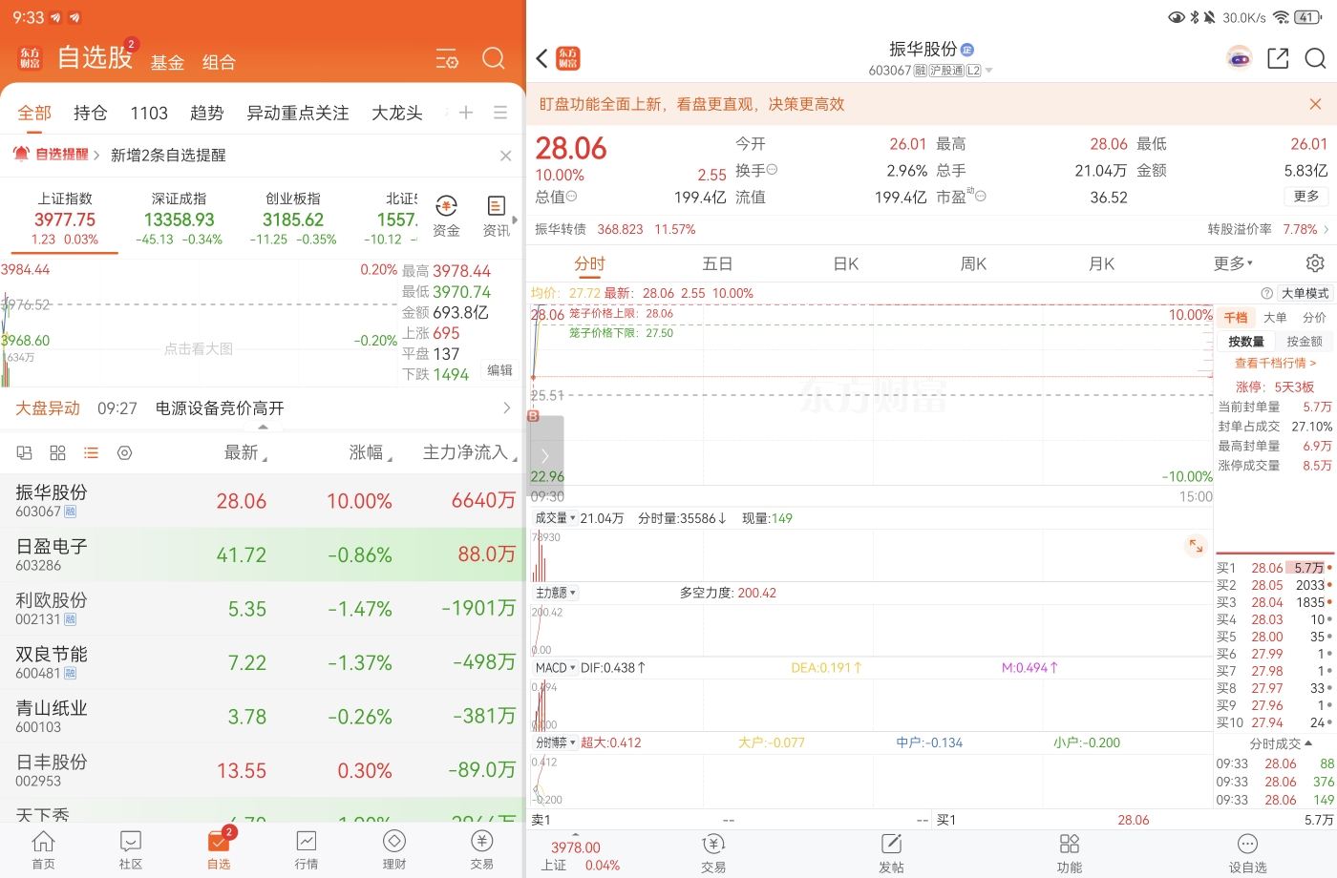
Task: Select 分价 price distribution view
Action: click(1314, 318)
